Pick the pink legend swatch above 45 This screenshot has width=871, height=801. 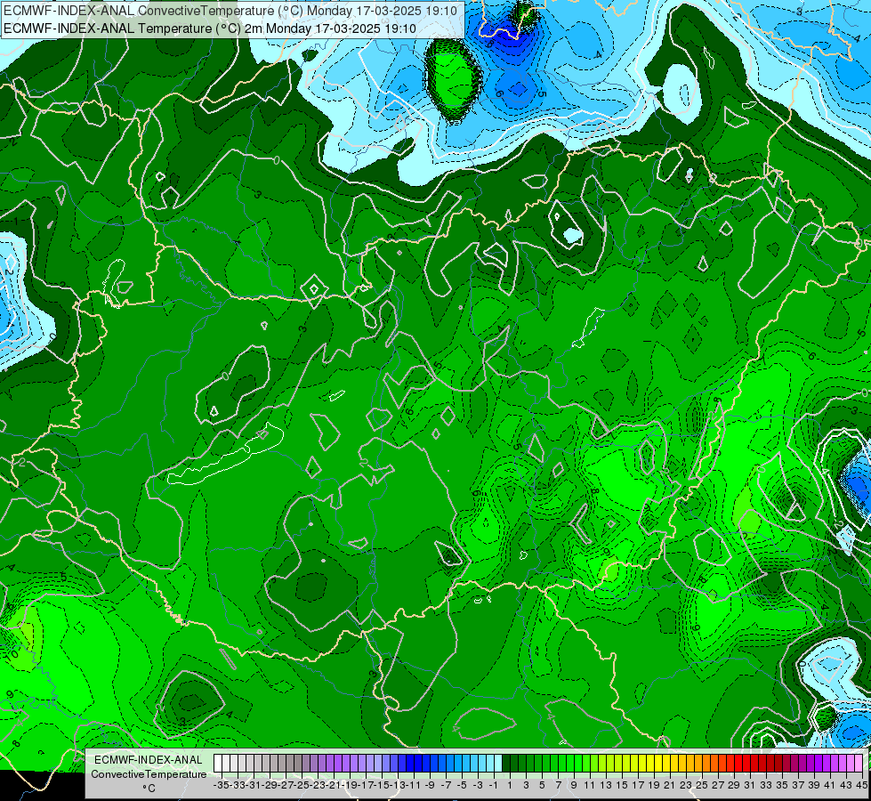pos(859,764)
